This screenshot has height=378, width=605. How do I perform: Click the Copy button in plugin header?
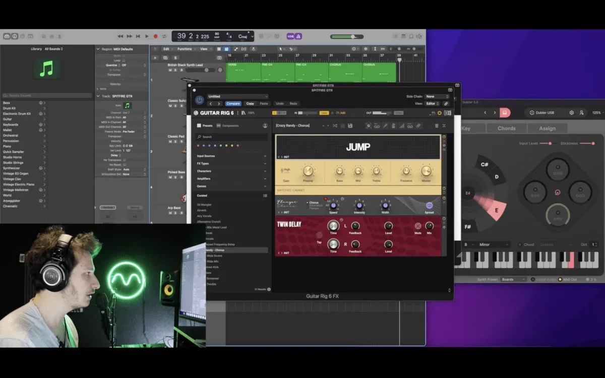[250, 103]
